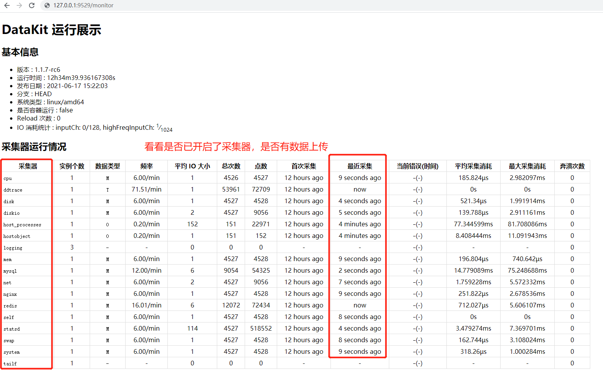Click the self collector name
603x370 pixels.
tap(9, 317)
